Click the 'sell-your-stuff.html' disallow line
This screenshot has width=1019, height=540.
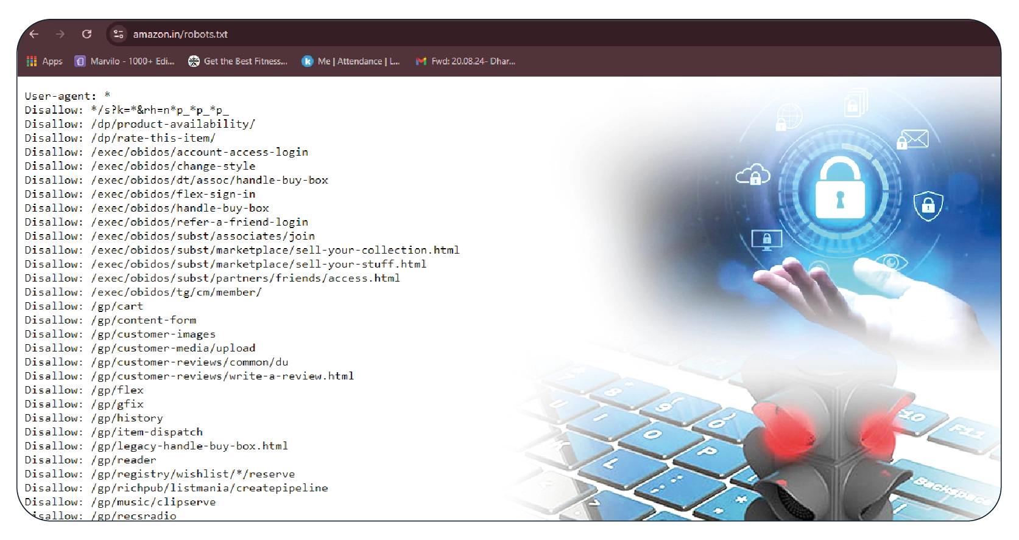coord(225,264)
